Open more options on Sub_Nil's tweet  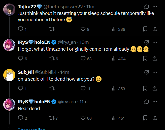coord(155,72)
